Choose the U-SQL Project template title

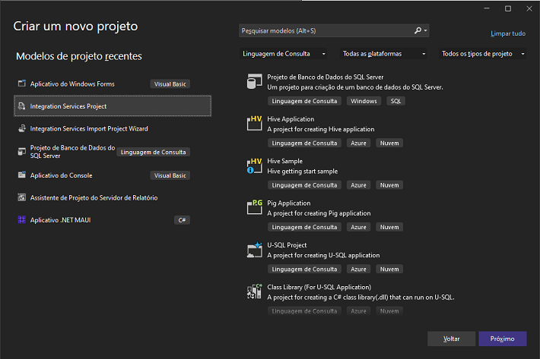[287, 245]
